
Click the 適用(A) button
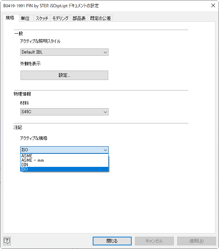[x=197, y=241]
